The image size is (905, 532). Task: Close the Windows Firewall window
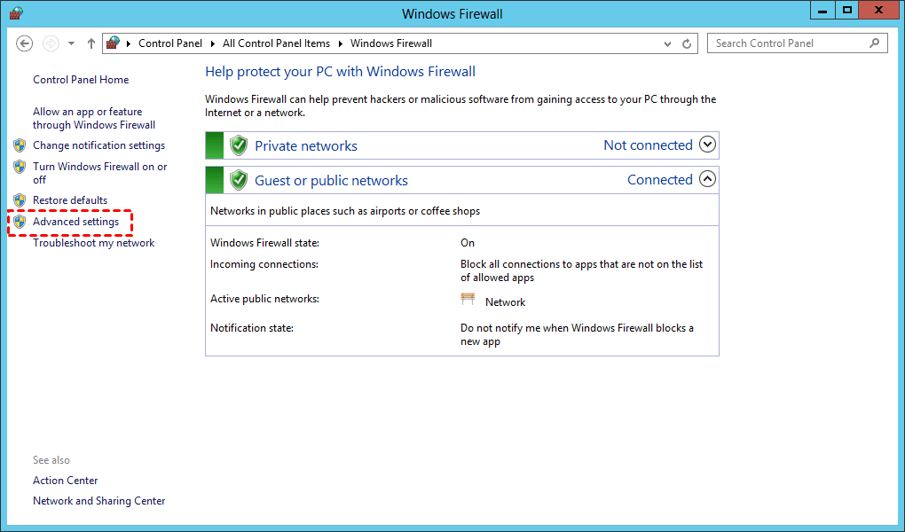click(878, 11)
